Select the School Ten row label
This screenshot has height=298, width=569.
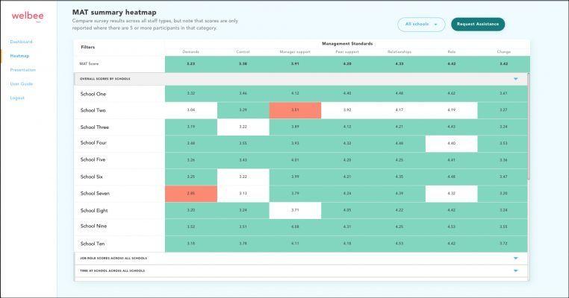point(93,244)
